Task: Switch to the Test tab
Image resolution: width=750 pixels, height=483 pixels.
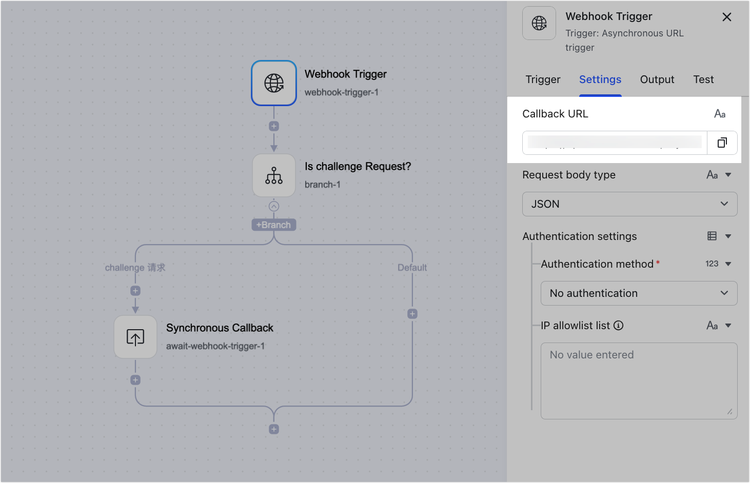Action: pos(703,79)
